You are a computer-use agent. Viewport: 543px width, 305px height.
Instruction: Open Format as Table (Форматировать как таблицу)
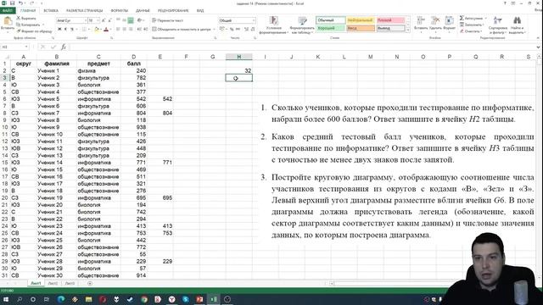301,25
